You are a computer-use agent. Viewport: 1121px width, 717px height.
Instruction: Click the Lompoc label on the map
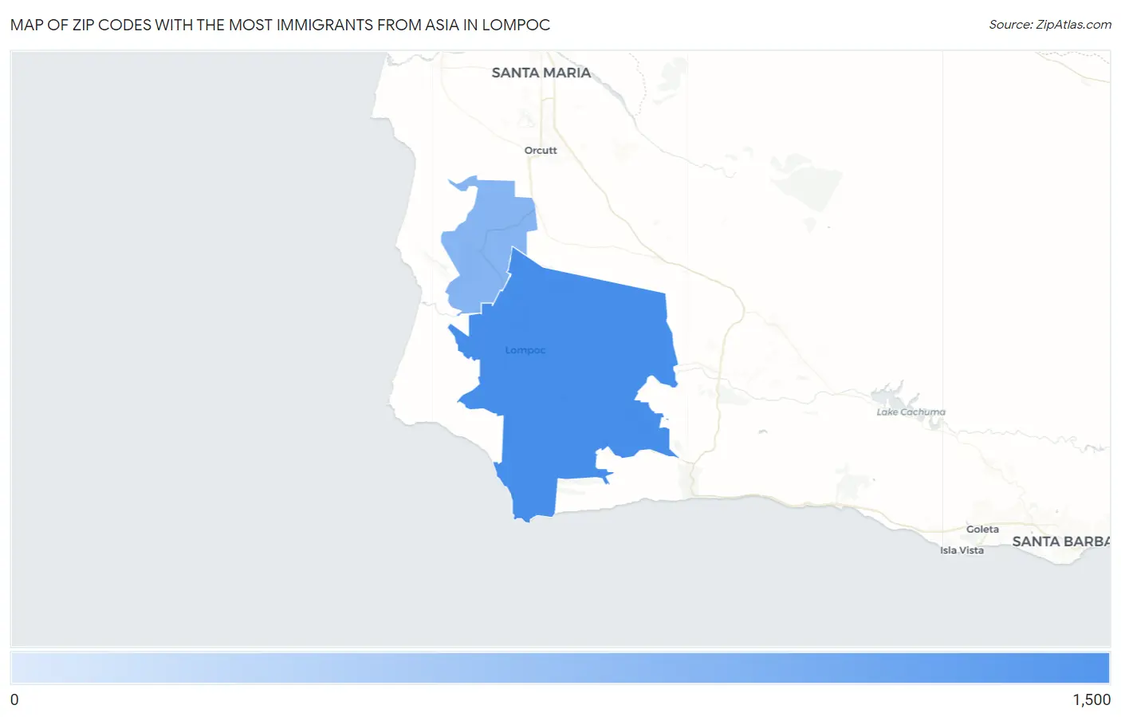point(525,350)
